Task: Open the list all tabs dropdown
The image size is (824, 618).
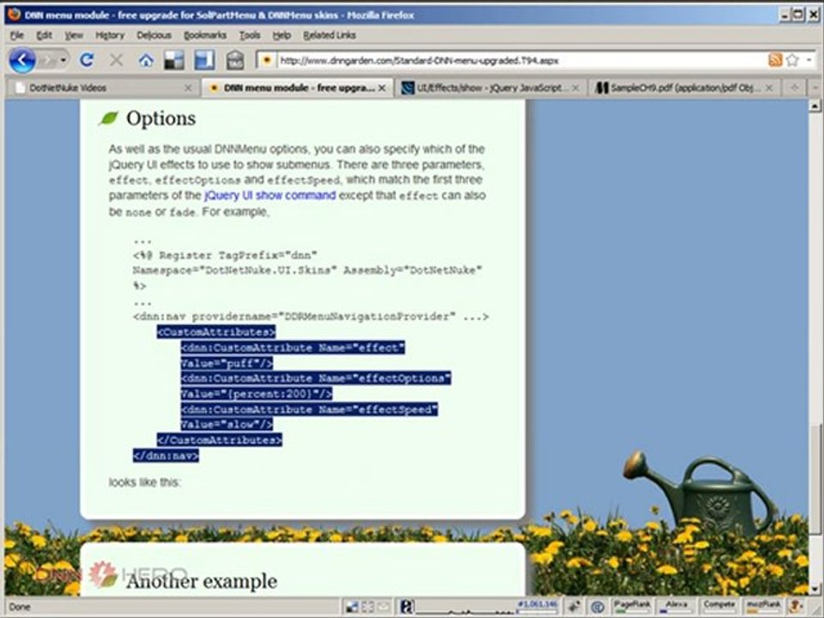Action: (815, 88)
